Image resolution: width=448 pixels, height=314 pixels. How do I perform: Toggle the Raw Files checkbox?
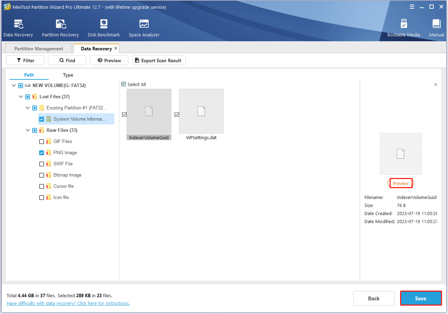35,130
